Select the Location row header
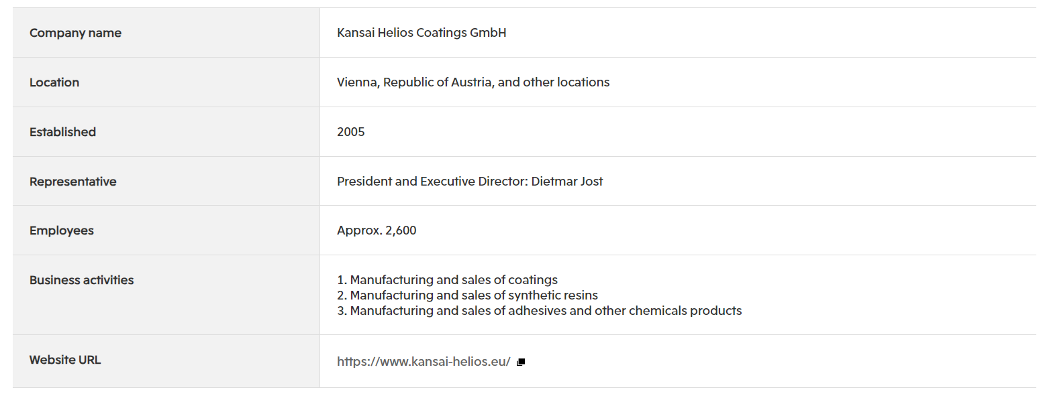The height and width of the screenshot is (398, 1043). click(166, 82)
